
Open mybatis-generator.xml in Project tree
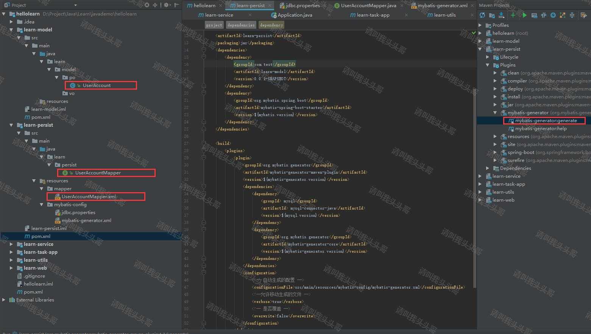click(86, 220)
